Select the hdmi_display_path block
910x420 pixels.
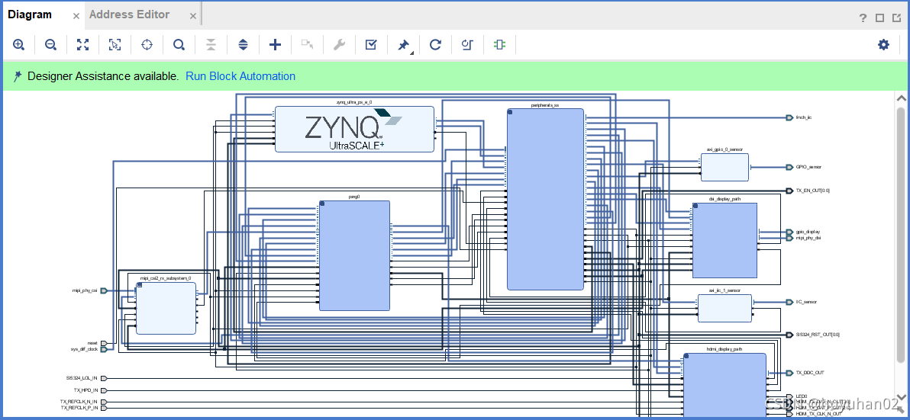pyautogui.click(x=724, y=385)
